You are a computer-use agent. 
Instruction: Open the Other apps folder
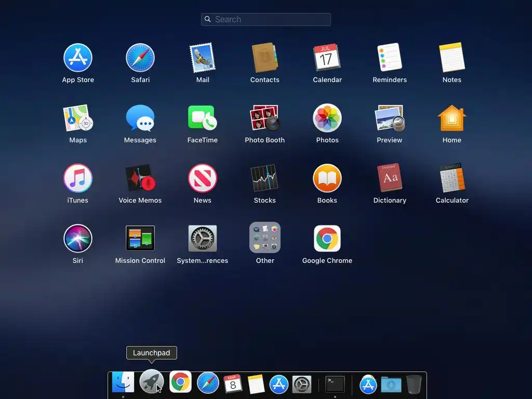[264, 237]
